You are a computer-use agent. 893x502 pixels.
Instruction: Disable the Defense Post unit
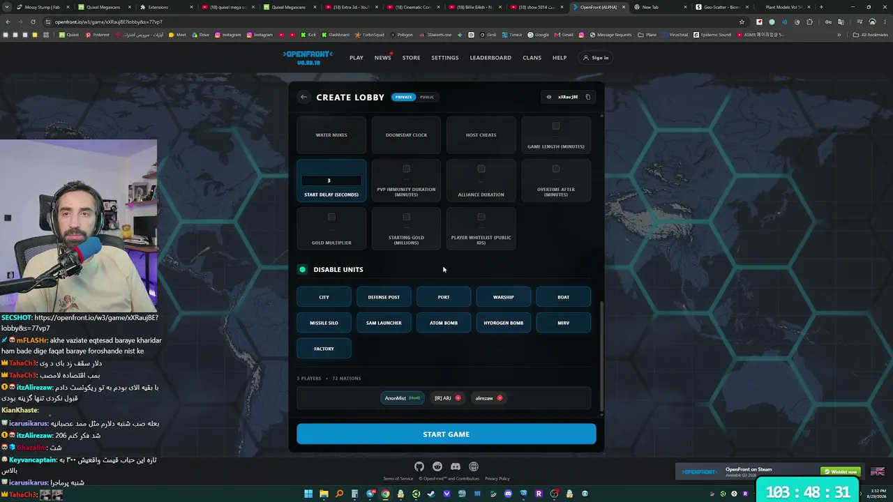point(384,297)
